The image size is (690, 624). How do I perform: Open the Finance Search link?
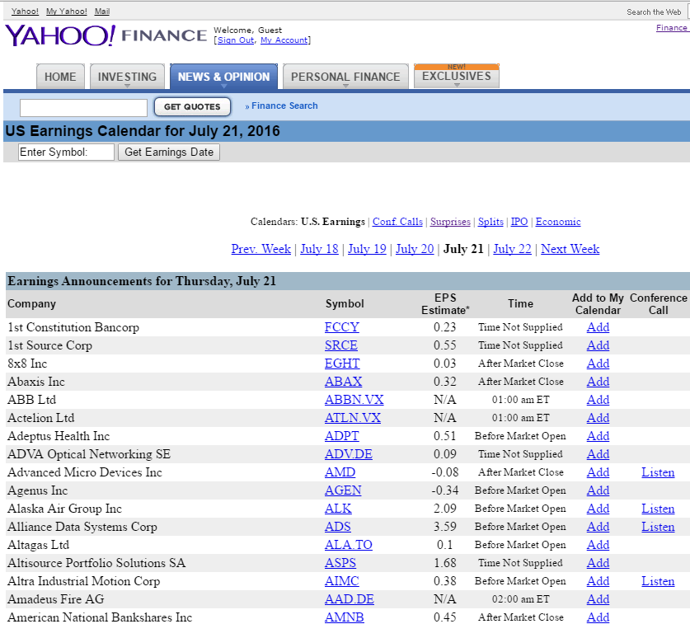pyautogui.click(x=284, y=106)
